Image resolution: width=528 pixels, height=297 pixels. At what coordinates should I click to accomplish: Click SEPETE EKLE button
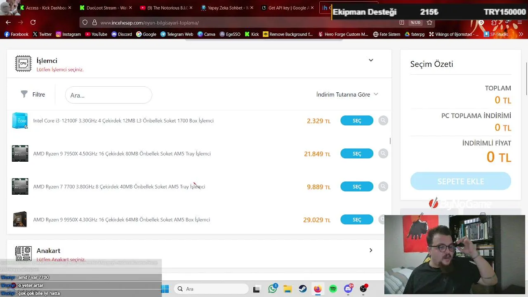click(460, 181)
